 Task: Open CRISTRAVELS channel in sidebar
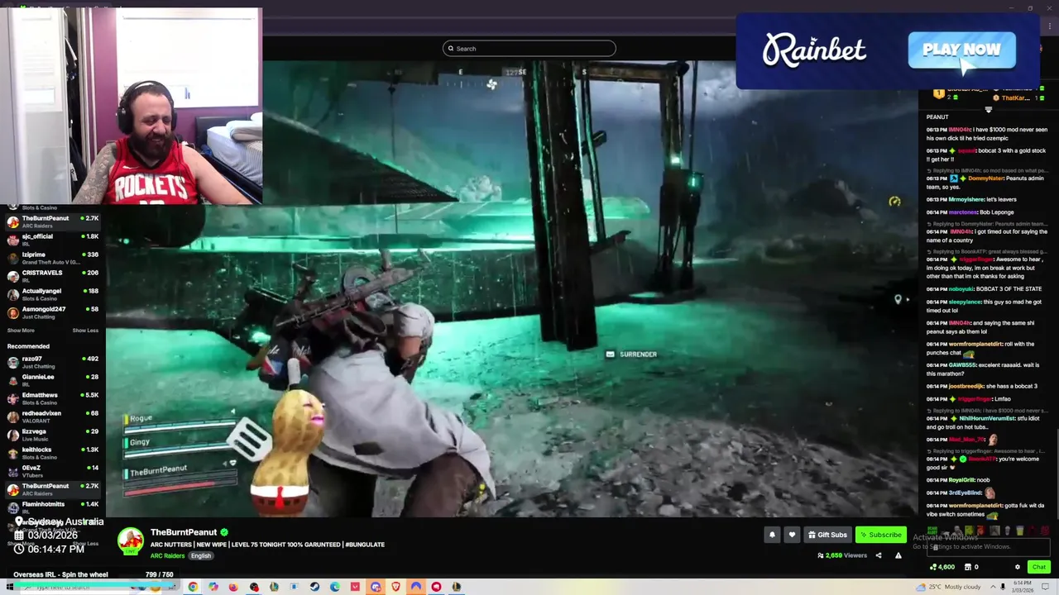click(x=54, y=276)
